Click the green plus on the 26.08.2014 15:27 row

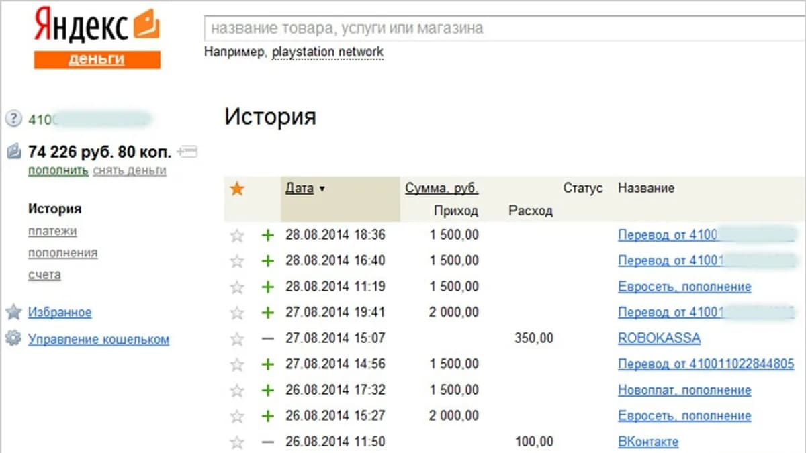(x=268, y=417)
